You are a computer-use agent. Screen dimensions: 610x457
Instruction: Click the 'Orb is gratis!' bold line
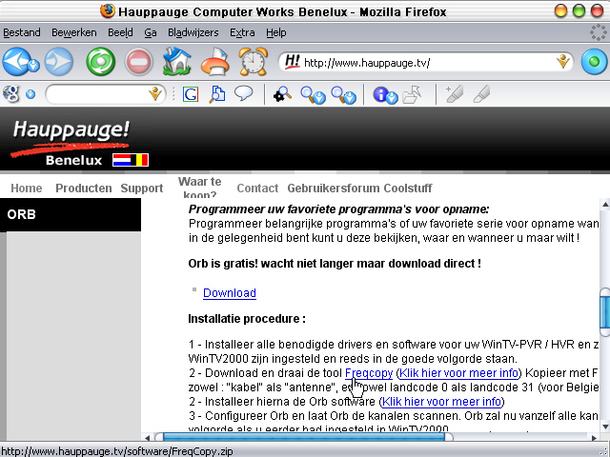point(335,264)
